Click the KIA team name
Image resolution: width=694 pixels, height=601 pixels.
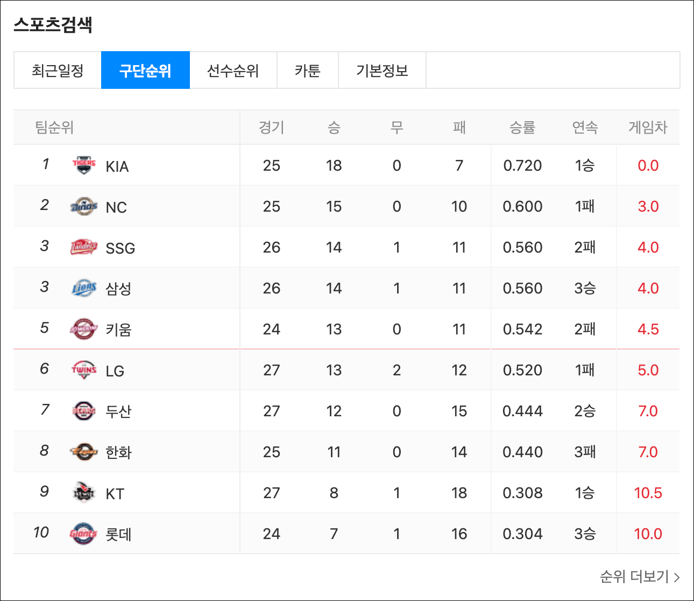coord(117,166)
